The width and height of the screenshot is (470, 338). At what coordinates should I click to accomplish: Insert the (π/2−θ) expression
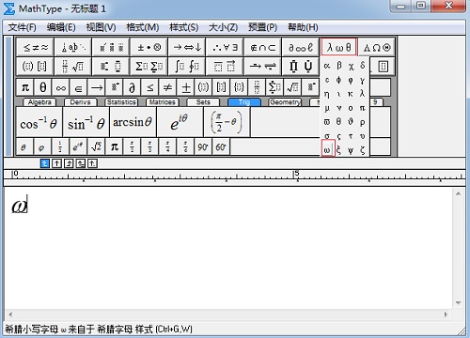click(227, 122)
